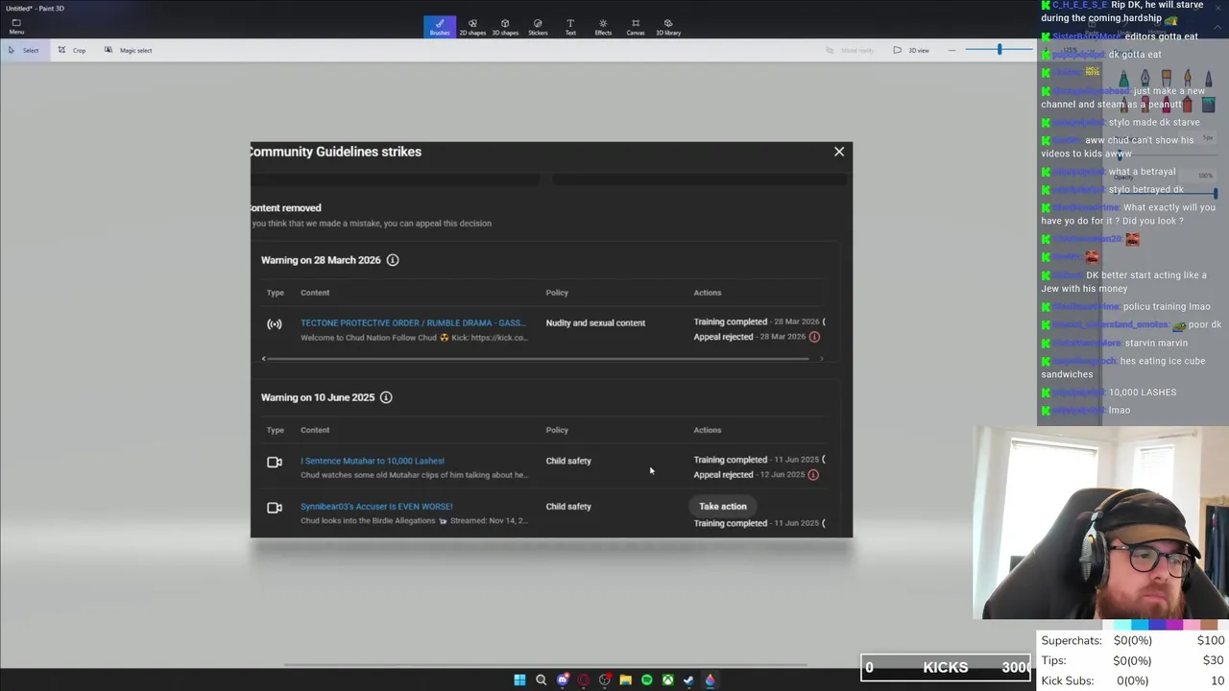1229x691 pixels.
Task: Open the Paint 3D Menu folder icon
Action: click(x=16, y=26)
